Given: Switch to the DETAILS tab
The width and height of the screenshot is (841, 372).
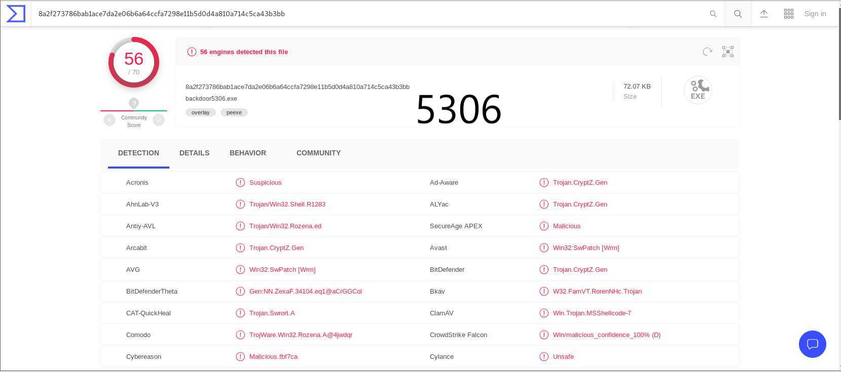Looking at the screenshot, I should [x=194, y=153].
